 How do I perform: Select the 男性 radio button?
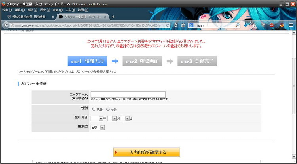click(x=93, y=109)
